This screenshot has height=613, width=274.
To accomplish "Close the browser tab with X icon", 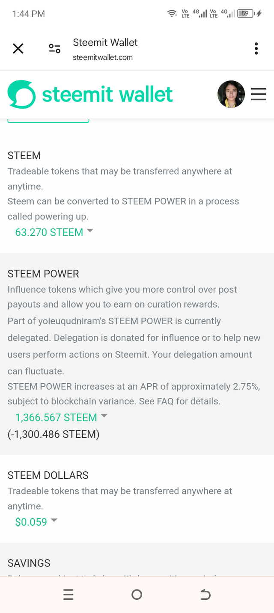I will pyautogui.click(x=18, y=49).
